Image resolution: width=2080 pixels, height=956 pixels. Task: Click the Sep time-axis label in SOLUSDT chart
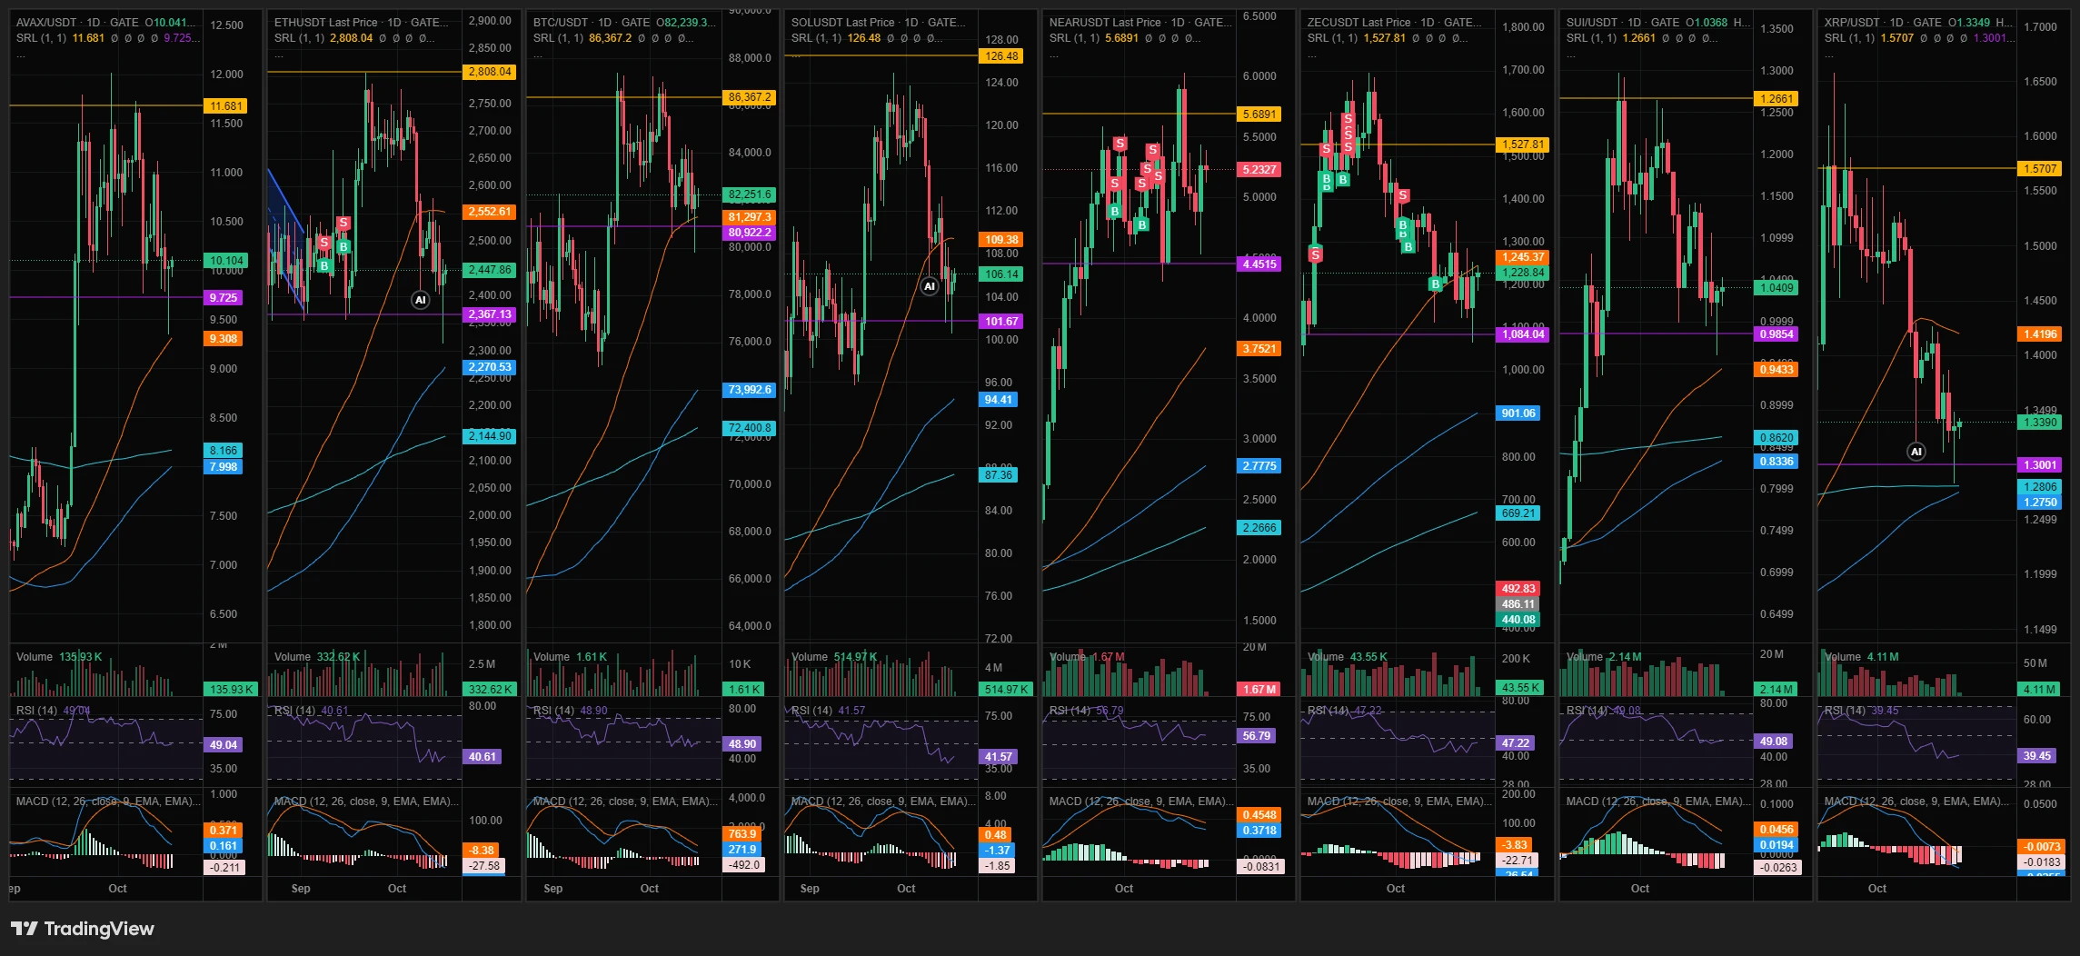809,889
